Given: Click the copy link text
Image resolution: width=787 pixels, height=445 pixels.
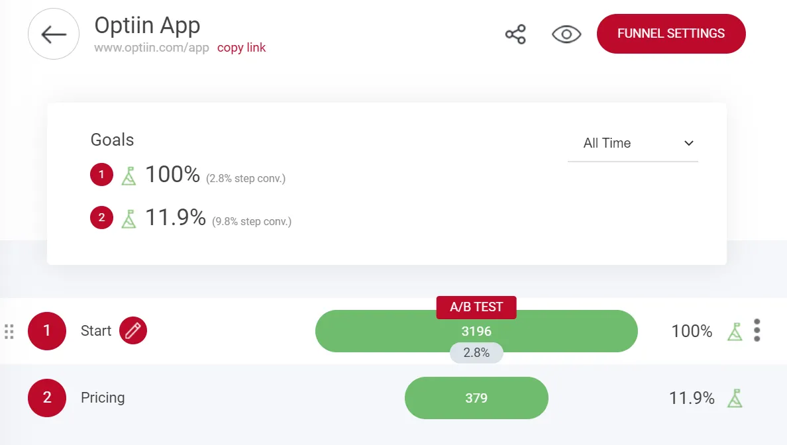Looking at the screenshot, I should 241,48.
